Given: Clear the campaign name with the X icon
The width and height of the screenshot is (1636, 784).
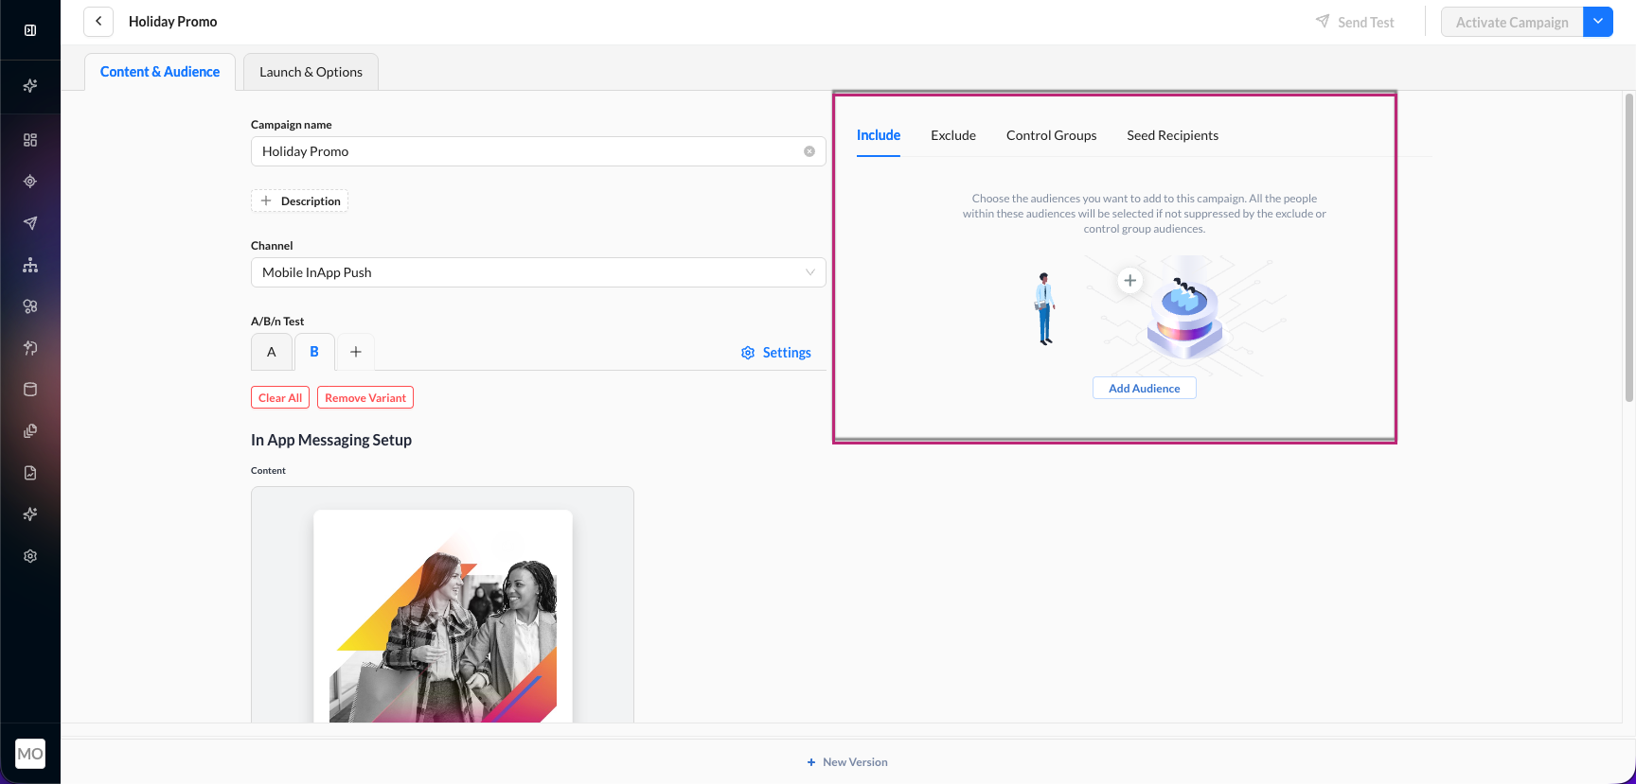Looking at the screenshot, I should [x=809, y=151].
